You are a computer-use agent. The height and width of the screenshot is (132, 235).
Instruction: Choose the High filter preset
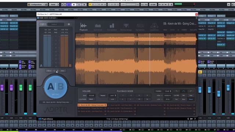191,95
